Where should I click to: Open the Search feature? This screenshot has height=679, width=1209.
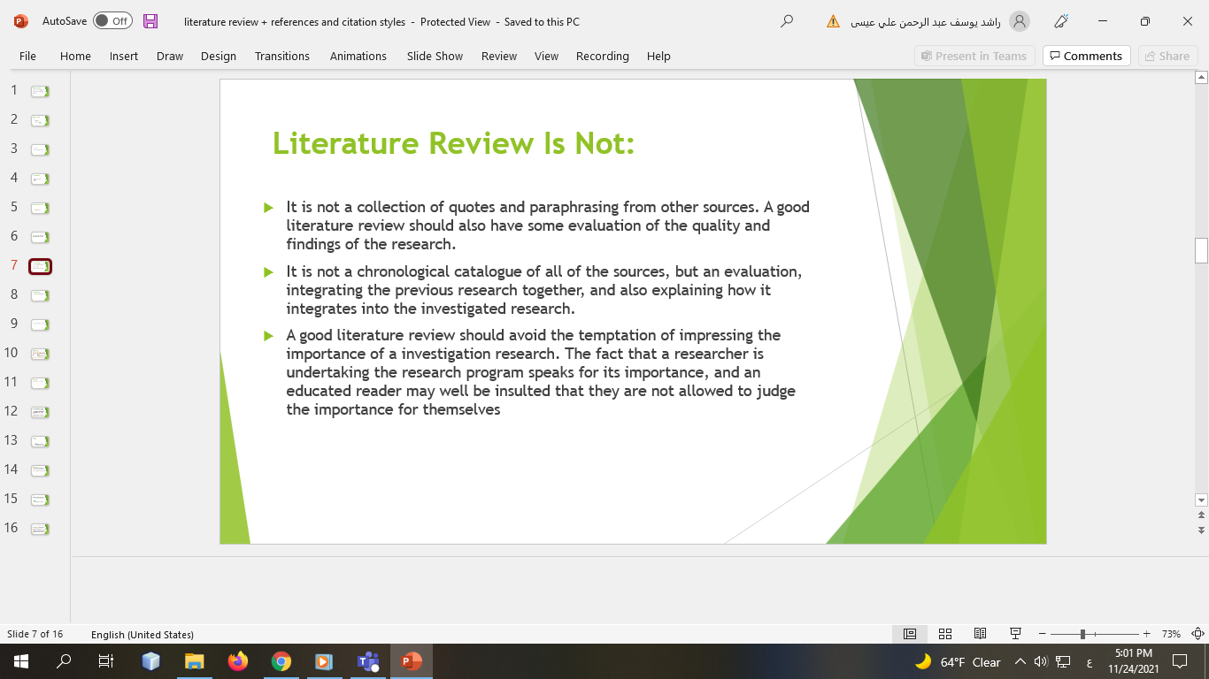click(x=786, y=21)
